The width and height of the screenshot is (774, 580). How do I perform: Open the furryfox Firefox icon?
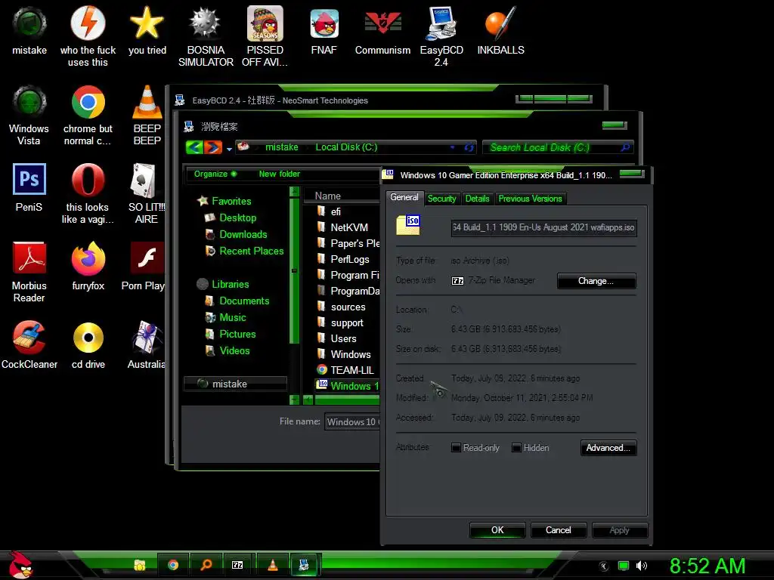pyautogui.click(x=88, y=265)
